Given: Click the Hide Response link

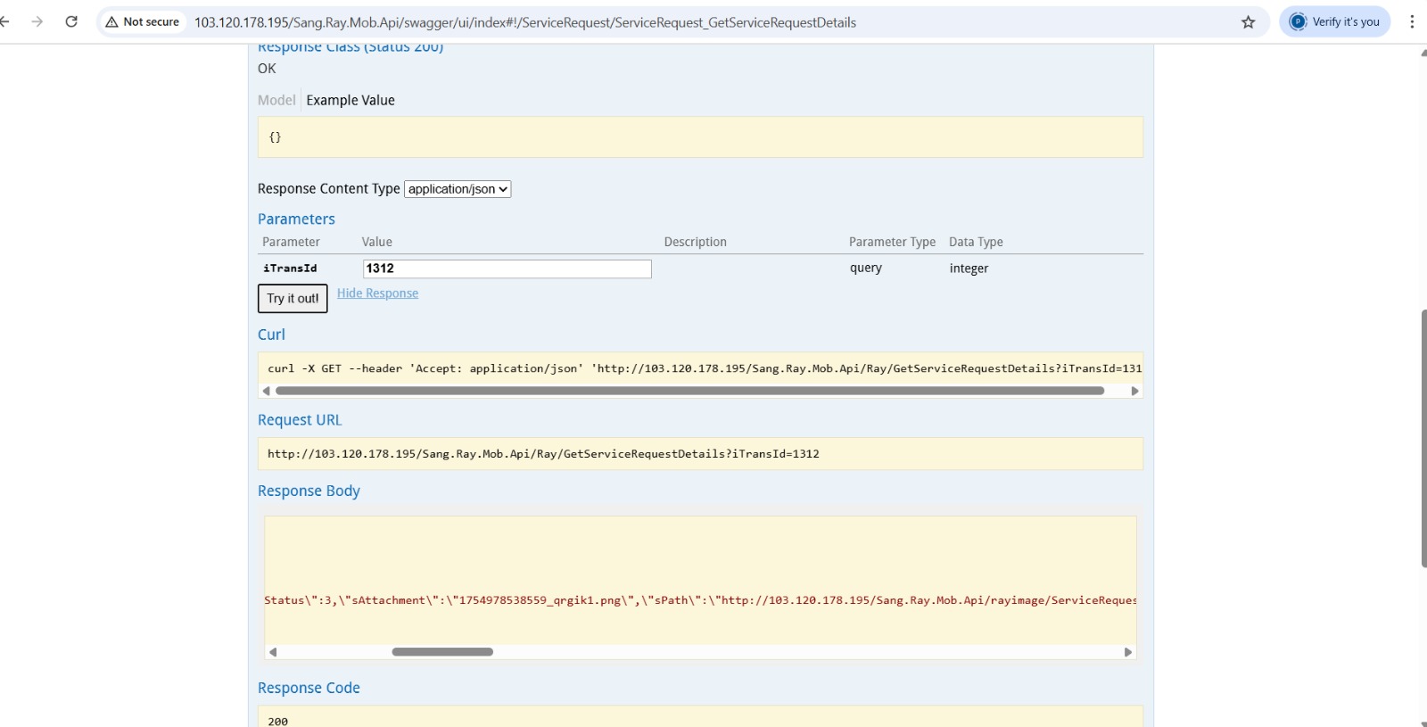Looking at the screenshot, I should point(377,293).
